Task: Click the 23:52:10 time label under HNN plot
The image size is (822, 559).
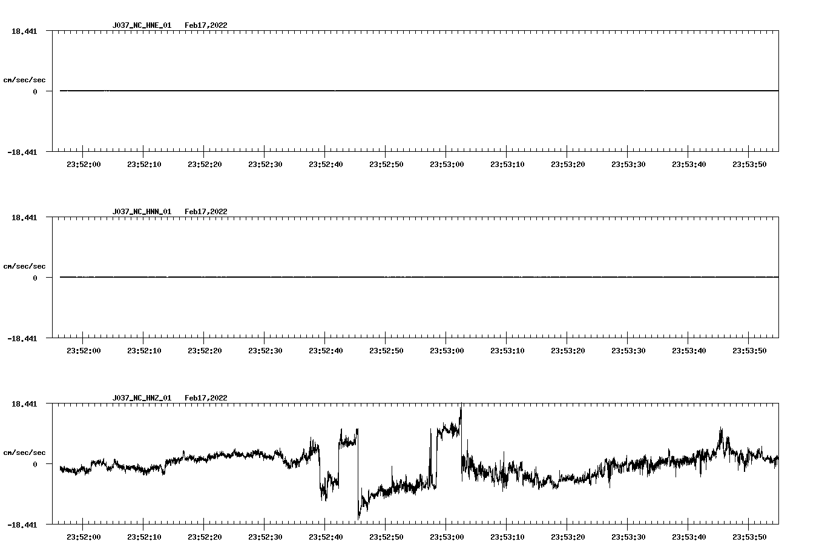Action: click(144, 351)
